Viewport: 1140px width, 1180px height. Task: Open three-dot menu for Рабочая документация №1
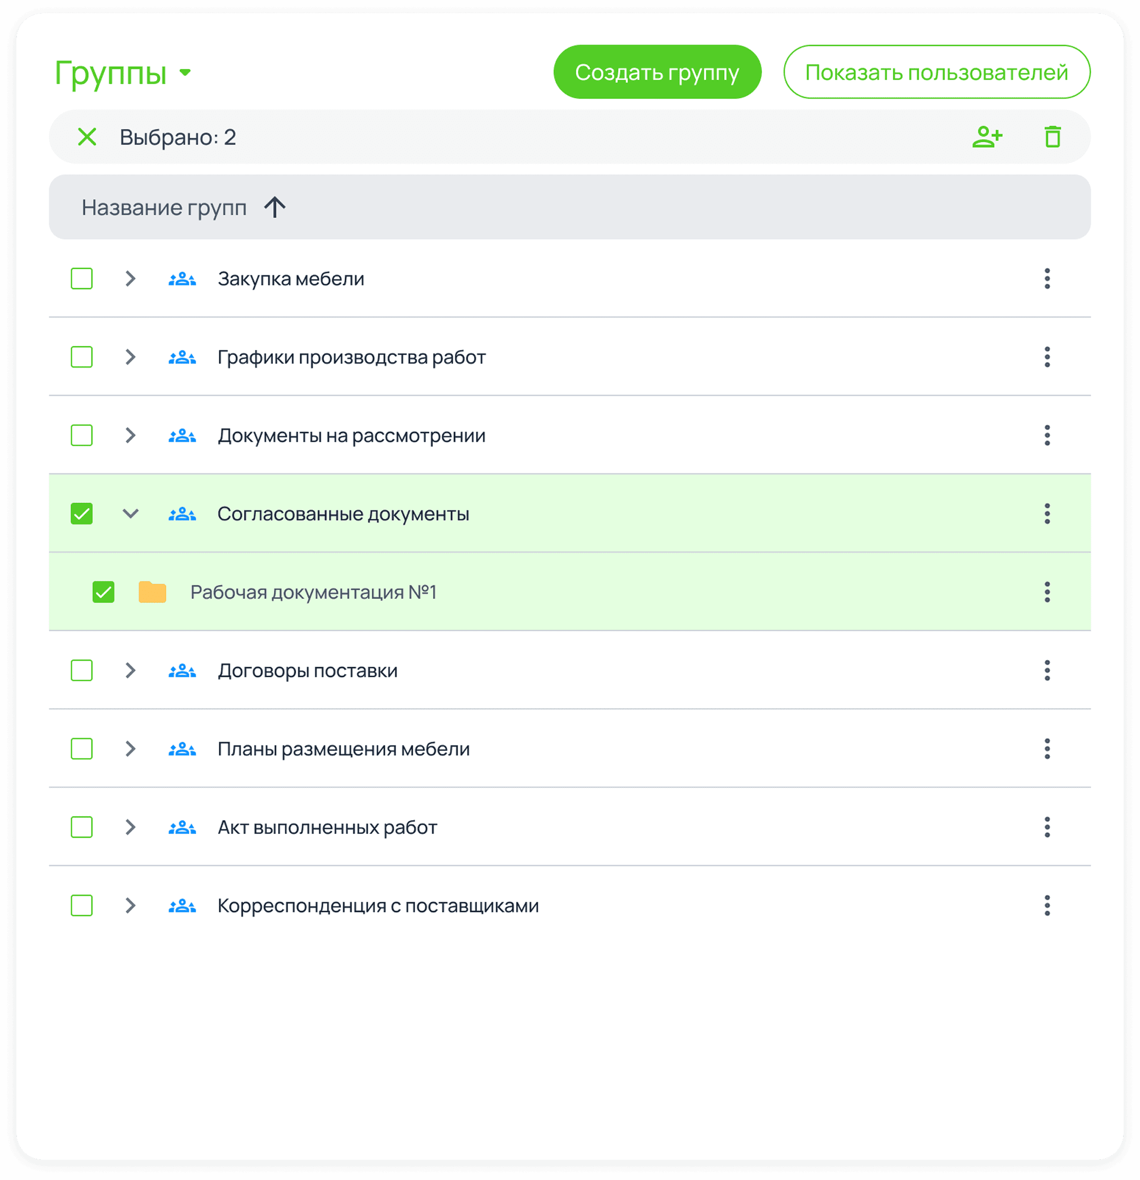click(x=1047, y=592)
